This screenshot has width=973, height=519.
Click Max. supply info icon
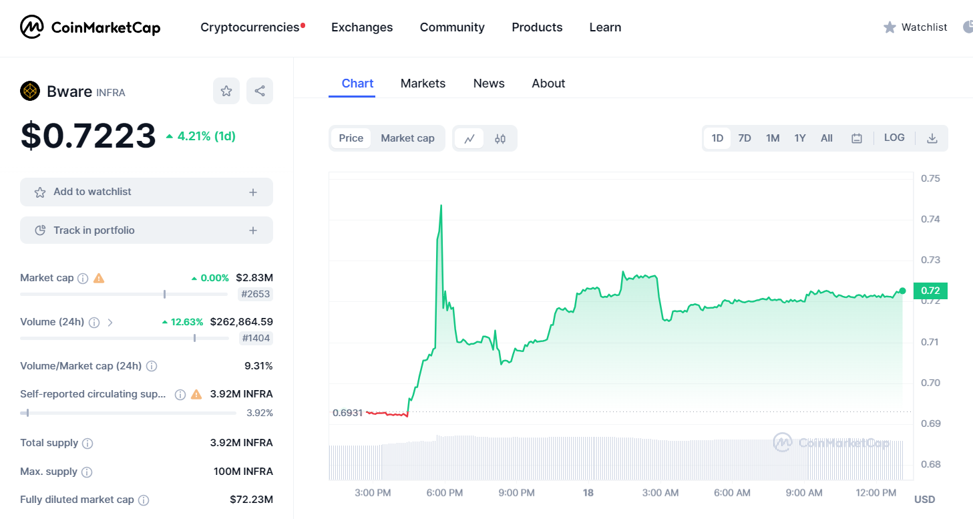(87, 472)
